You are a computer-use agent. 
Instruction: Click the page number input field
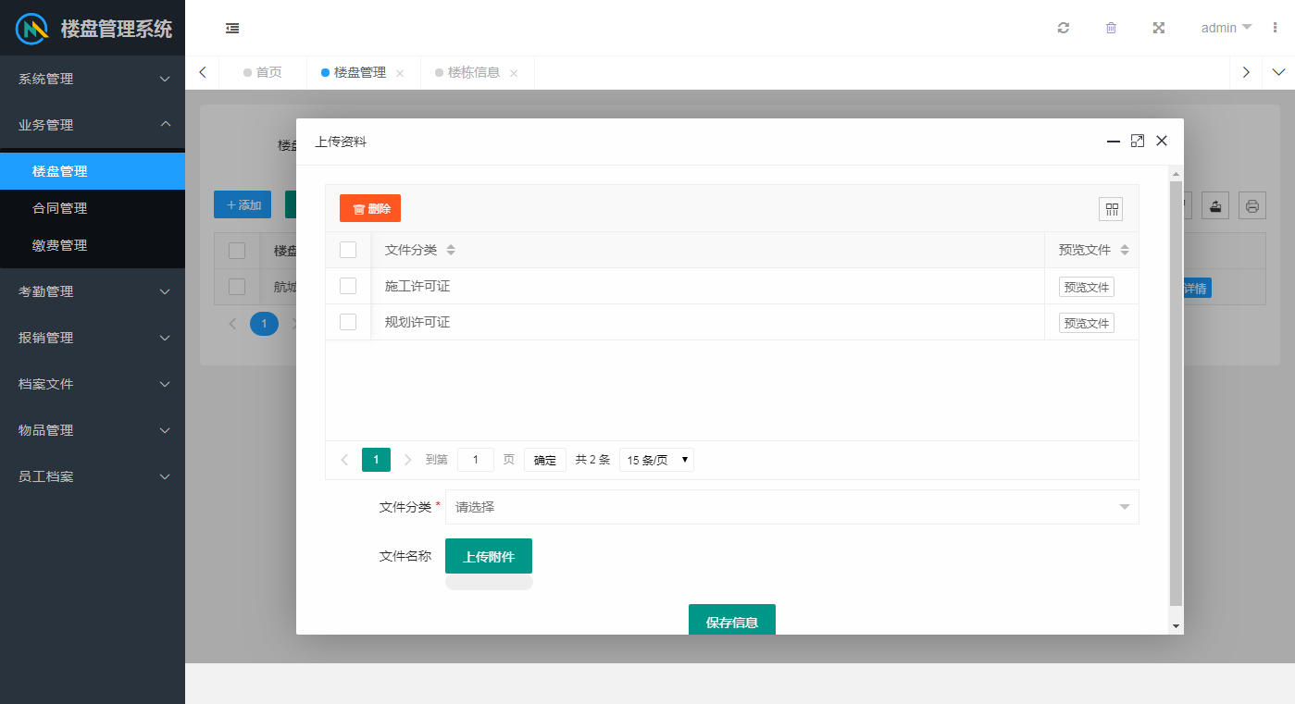click(476, 460)
